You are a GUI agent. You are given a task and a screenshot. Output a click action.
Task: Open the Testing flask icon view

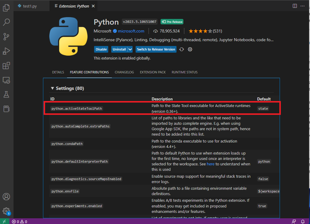[6, 94]
